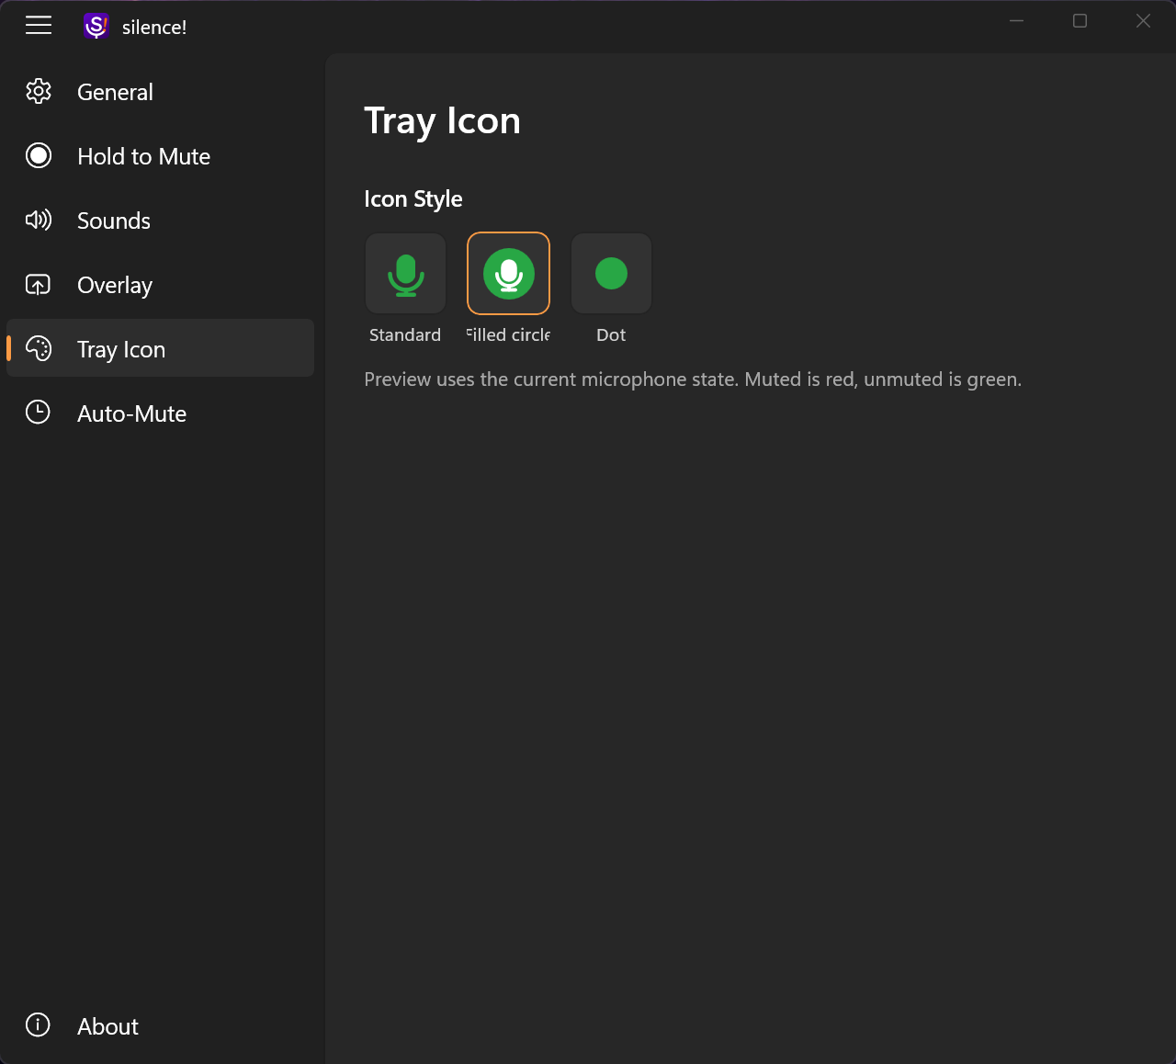Select the Standard microphone icon style
The image size is (1176, 1064).
(x=405, y=274)
